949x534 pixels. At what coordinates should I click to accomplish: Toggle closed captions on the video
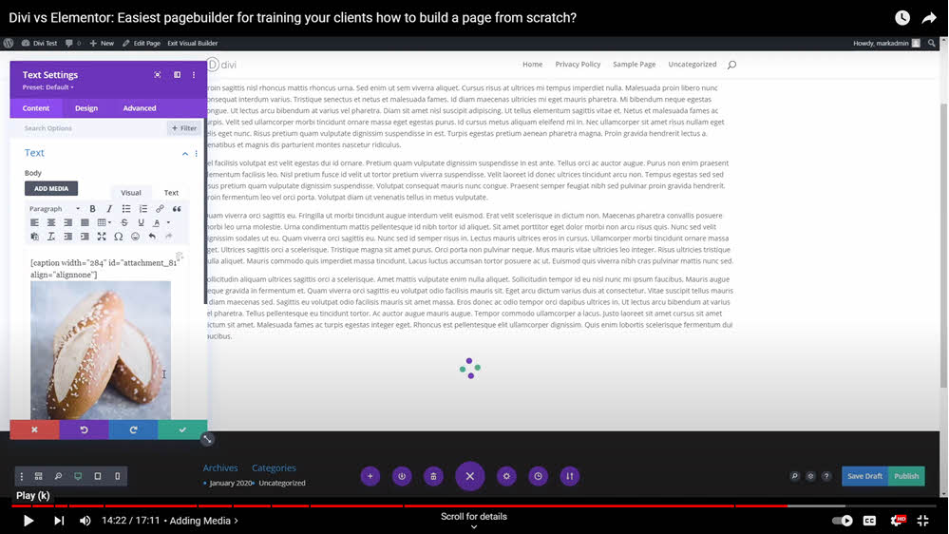(x=869, y=521)
